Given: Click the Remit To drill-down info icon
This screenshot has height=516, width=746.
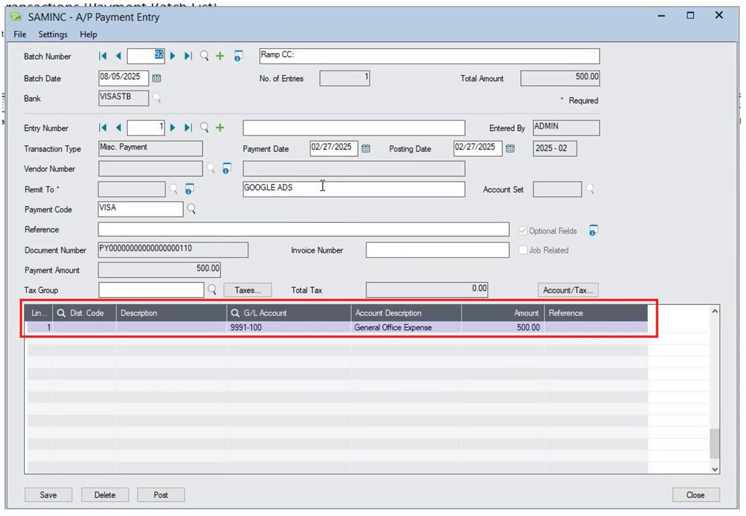Looking at the screenshot, I should pyautogui.click(x=189, y=189).
